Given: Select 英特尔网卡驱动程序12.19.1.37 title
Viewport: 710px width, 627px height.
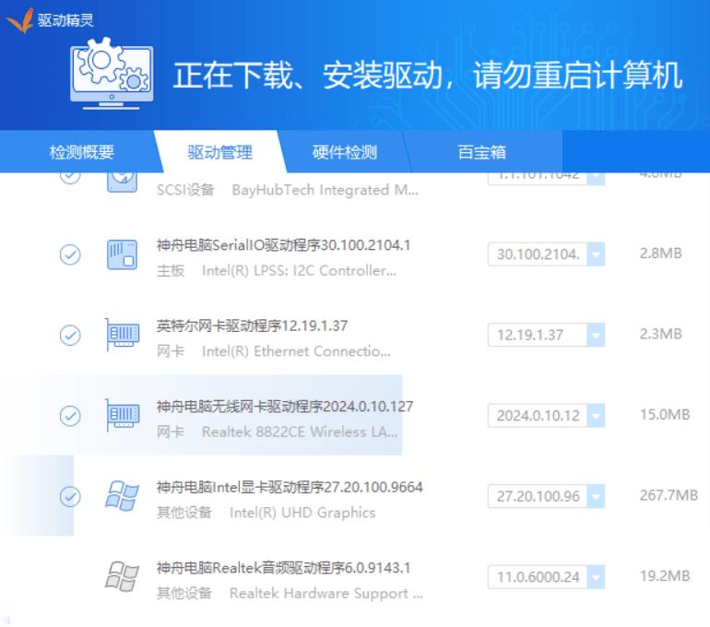Looking at the screenshot, I should tap(253, 326).
